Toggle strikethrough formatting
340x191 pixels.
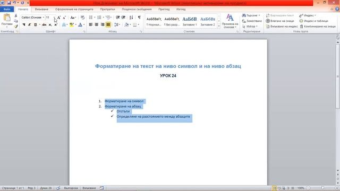(44, 25)
